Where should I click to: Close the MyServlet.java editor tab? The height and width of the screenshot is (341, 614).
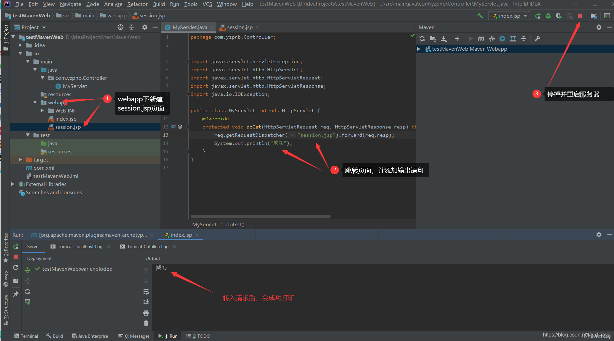(212, 27)
